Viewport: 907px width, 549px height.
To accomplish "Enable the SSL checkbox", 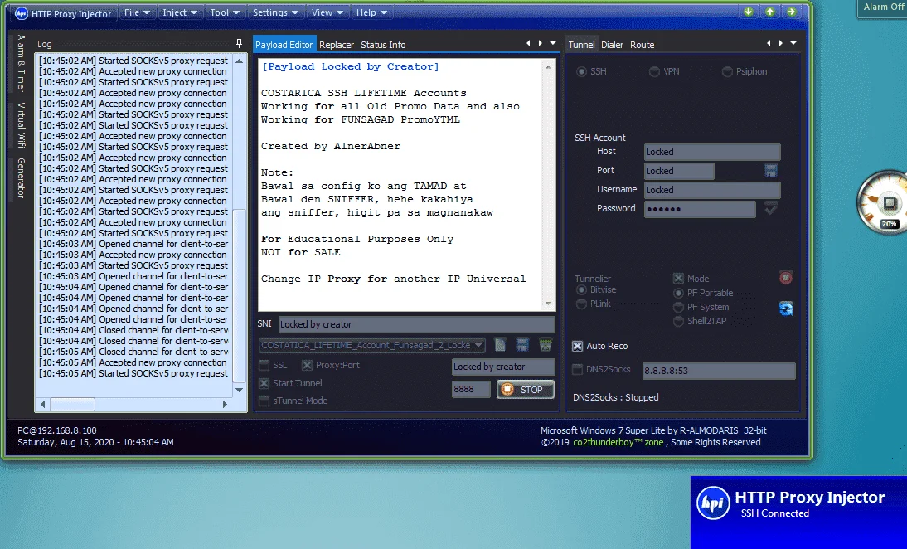I will [264, 365].
